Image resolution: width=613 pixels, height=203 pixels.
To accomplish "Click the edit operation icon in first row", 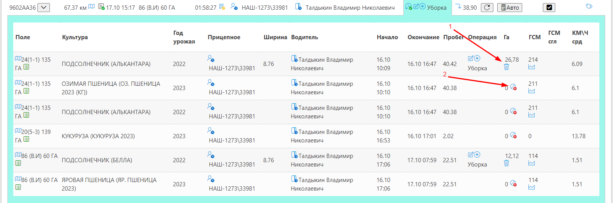I will coord(470,59).
